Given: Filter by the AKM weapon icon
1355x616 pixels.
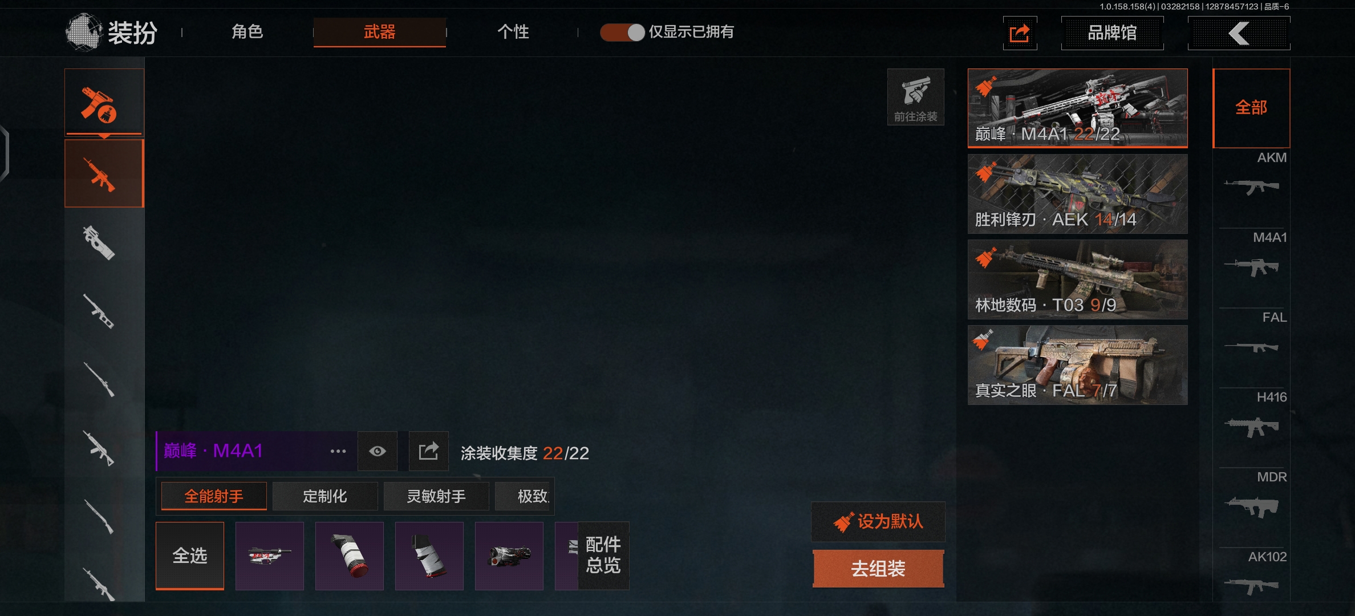Looking at the screenshot, I should (x=1252, y=187).
